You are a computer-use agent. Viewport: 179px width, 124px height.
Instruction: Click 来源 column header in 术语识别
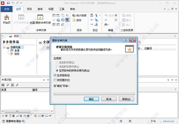coord(16,90)
